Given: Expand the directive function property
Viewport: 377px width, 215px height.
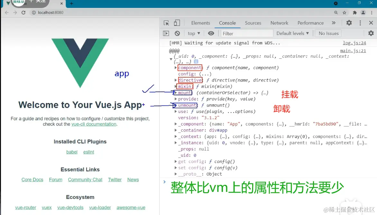Looking at the screenshot, I should pos(176,80).
